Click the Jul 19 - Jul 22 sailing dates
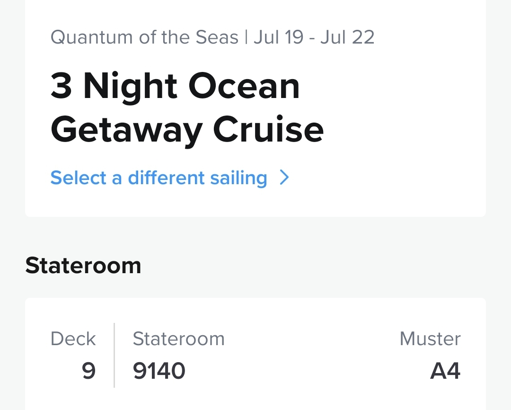The height and width of the screenshot is (410, 511). (314, 37)
